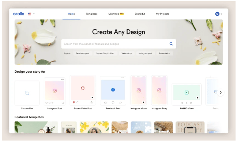This screenshot has height=142, width=237.
Task: Choose the Facebook post suggestion
Action: pos(83,54)
